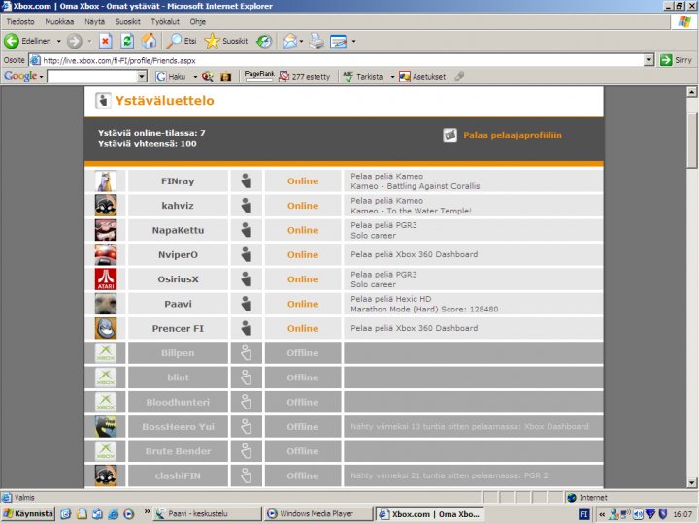Refresh the page with green arrows icon

pyautogui.click(x=127, y=41)
